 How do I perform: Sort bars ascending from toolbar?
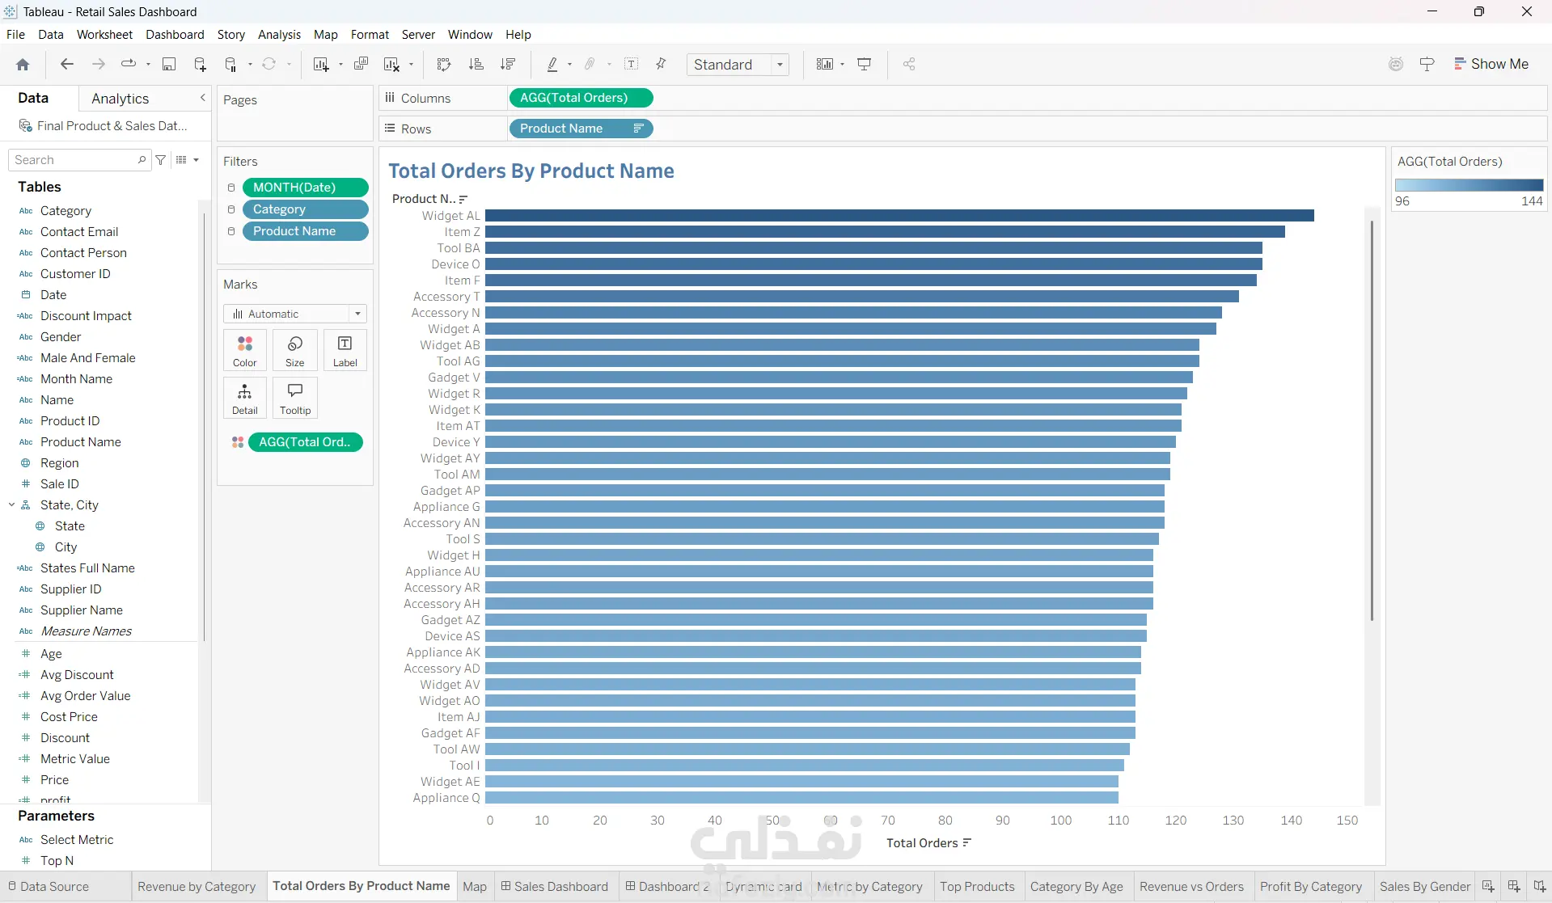476,65
